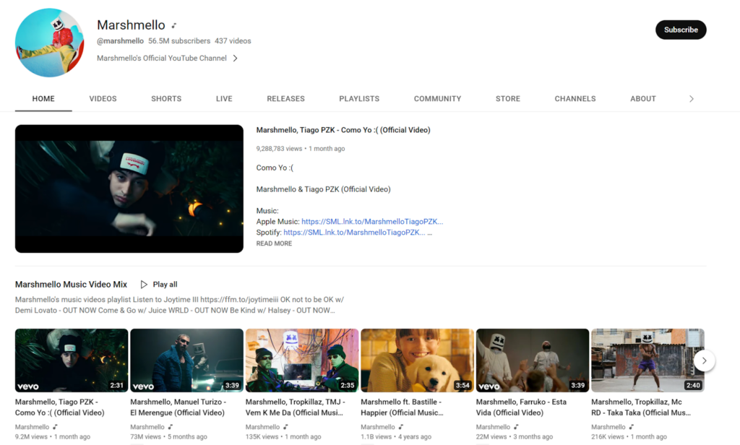Image resolution: width=740 pixels, height=445 pixels.
Task: Click '9,288,783 views • 1 month ago' text
Action: point(301,149)
